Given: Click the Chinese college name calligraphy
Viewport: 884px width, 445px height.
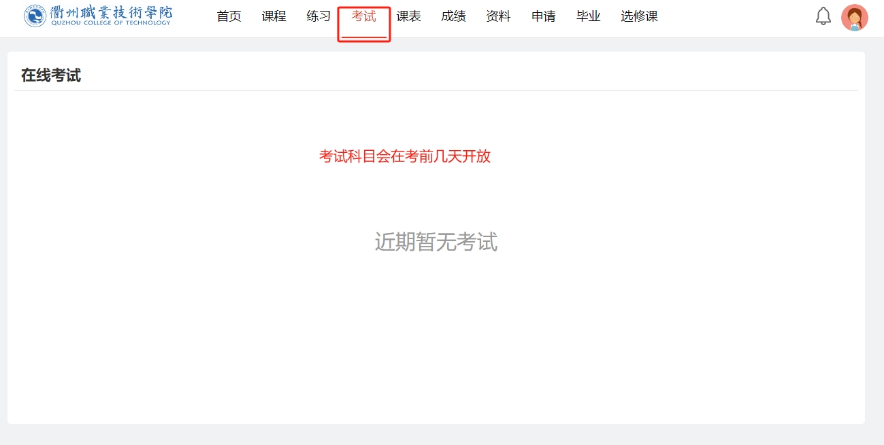Looking at the screenshot, I should [111, 12].
